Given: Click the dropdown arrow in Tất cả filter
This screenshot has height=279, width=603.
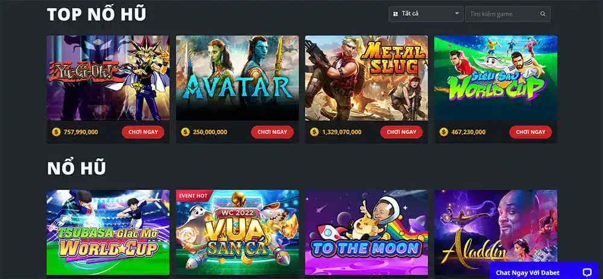Looking at the screenshot, I should click(457, 13).
